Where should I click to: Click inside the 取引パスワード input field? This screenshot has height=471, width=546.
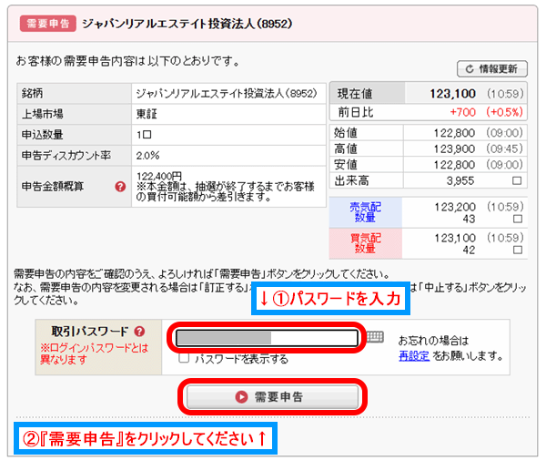click(267, 338)
